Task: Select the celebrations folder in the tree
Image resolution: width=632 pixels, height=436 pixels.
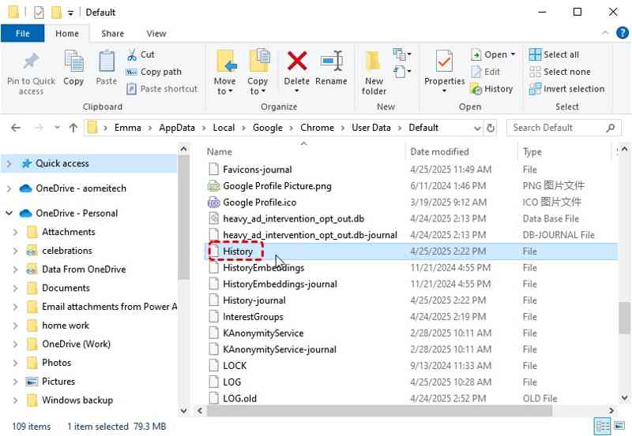Action: [x=67, y=251]
